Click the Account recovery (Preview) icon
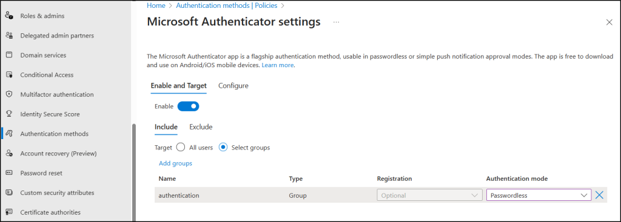This screenshot has width=621, height=222. coord(10,153)
